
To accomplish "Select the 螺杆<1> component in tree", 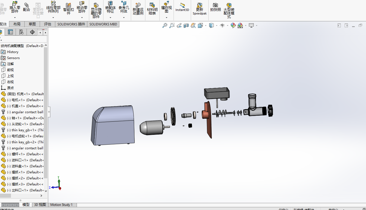I will [x=22, y=154].
